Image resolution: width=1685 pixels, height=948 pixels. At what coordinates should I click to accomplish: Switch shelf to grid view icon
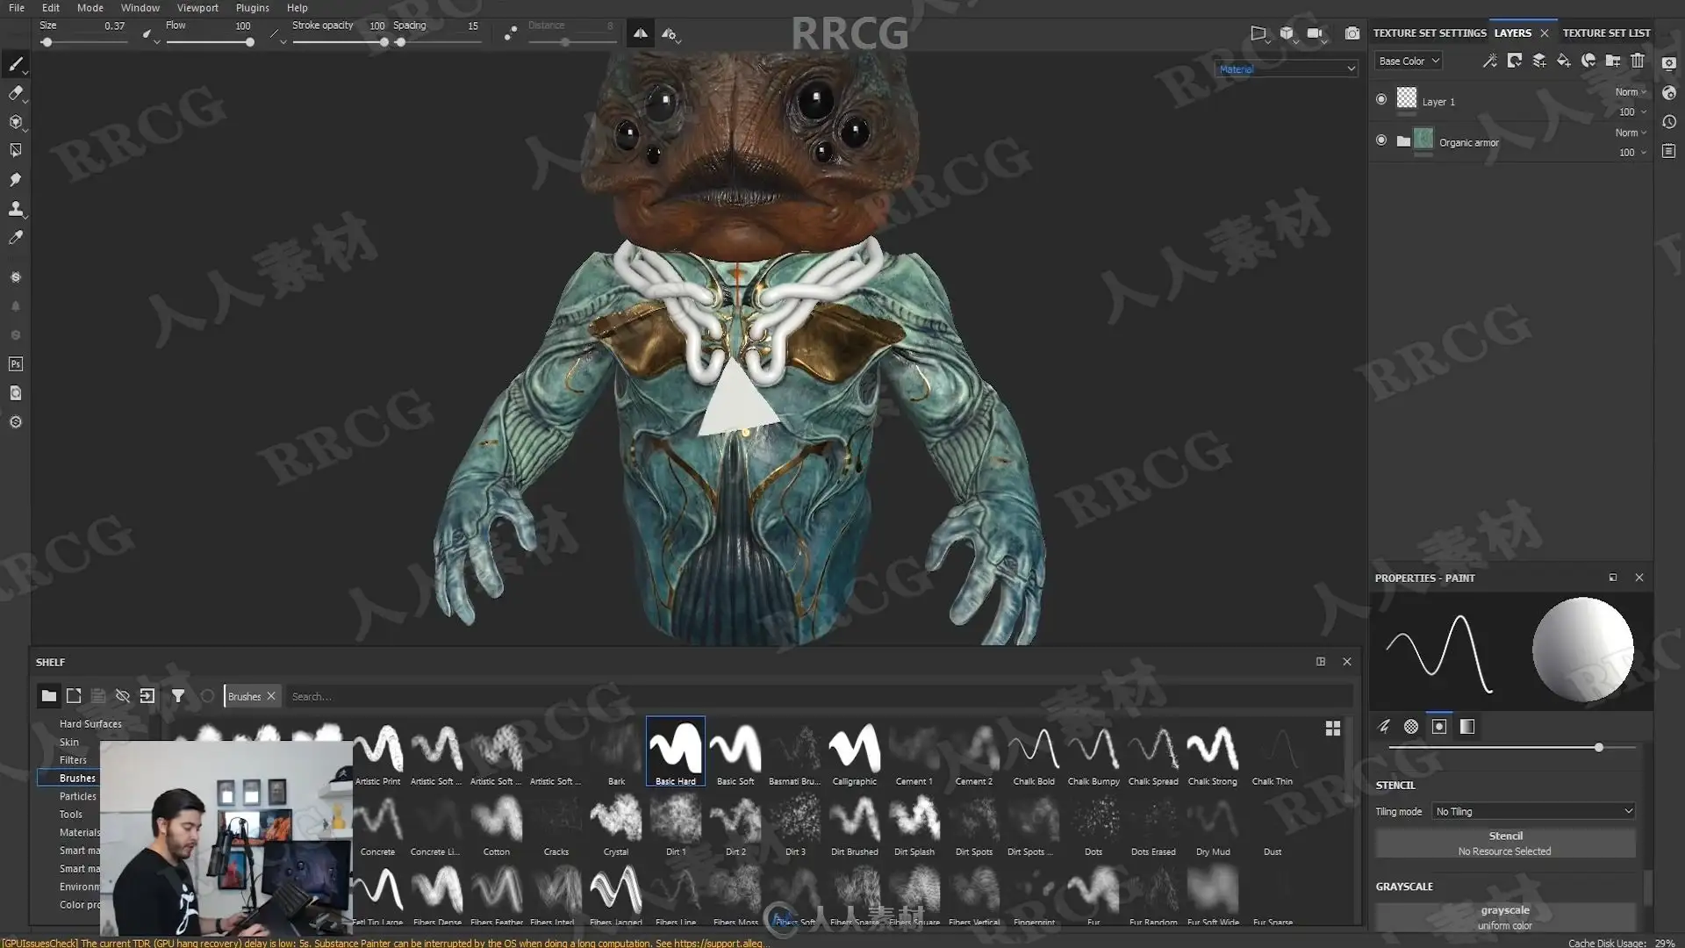tap(1333, 729)
